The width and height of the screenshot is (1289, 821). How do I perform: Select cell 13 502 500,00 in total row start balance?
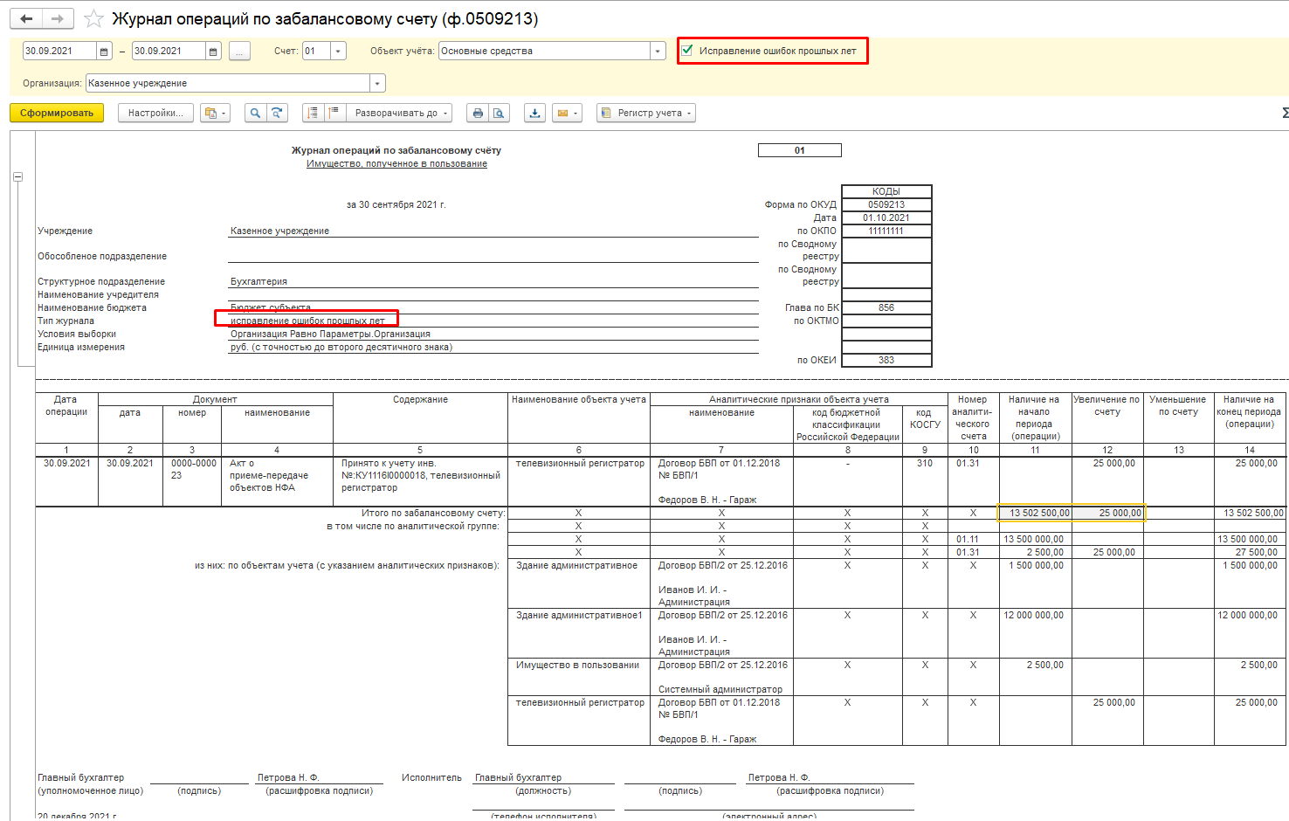[x=1036, y=513]
